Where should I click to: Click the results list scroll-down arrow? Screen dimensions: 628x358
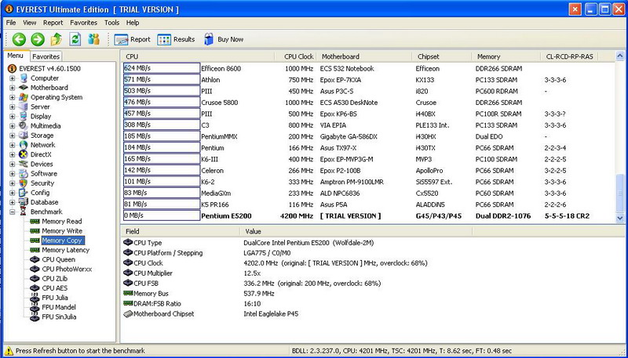(619, 218)
